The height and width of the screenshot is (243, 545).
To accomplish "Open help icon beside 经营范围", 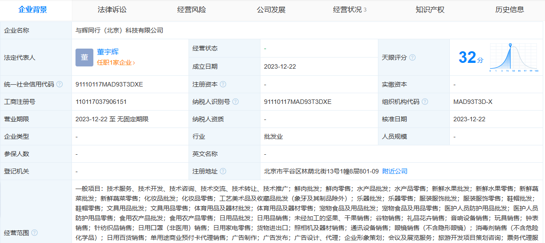I will tap(34, 233).
